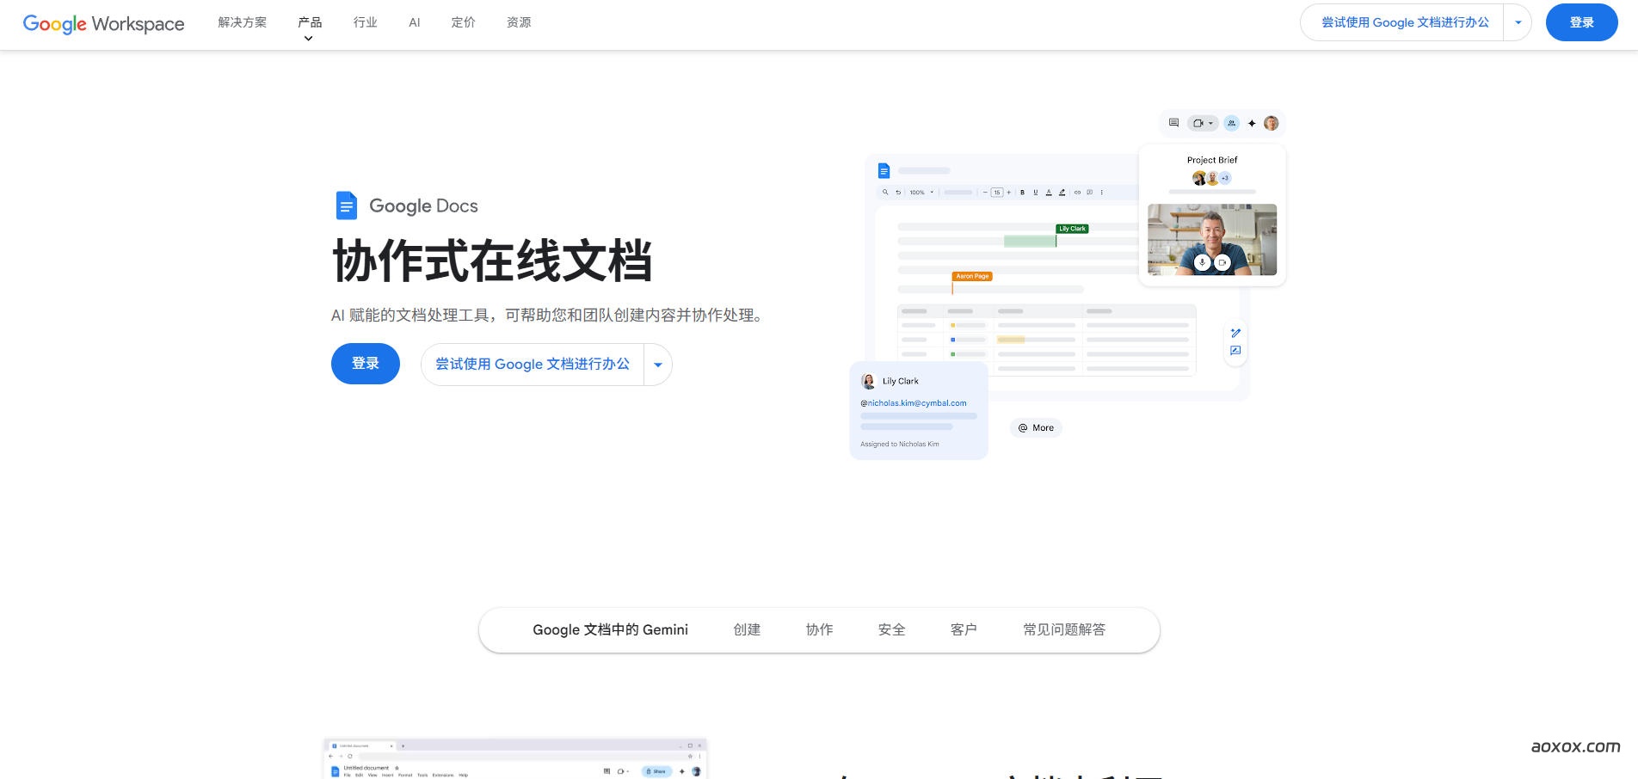Click the Project Brief card title
The image size is (1638, 779).
click(x=1212, y=160)
